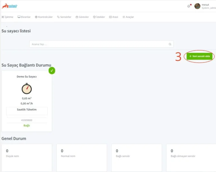Open the Ekranlar menu

24,17
